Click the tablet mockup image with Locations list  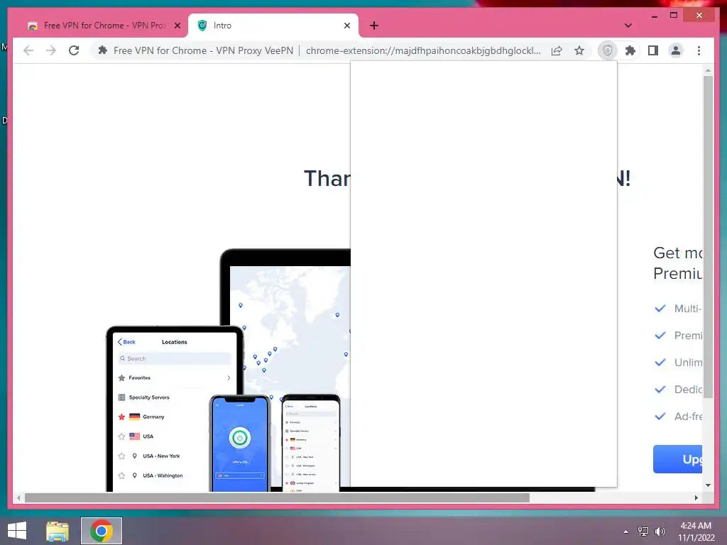(x=175, y=409)
